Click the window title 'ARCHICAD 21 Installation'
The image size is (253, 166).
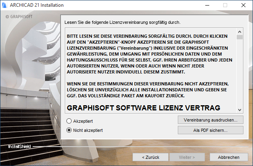tap(37, 5)
